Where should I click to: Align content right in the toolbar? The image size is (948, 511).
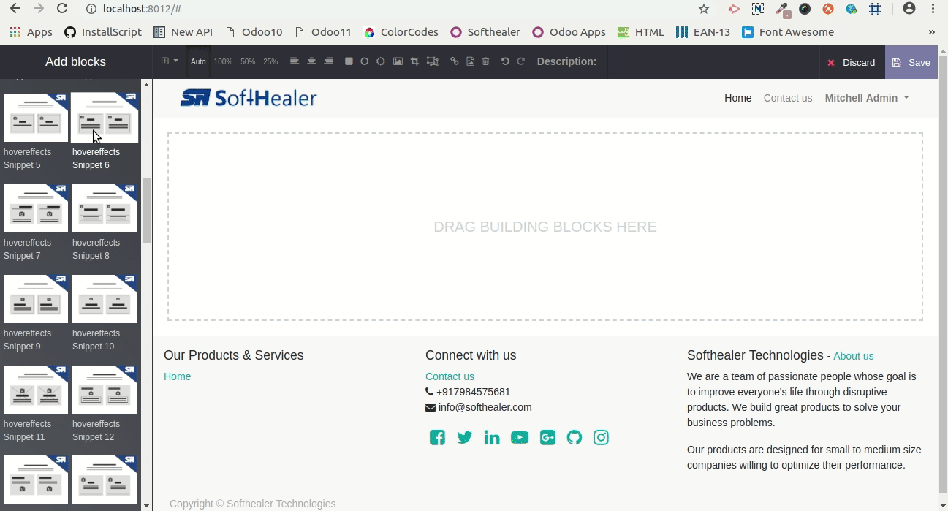[x=328, y=61]
